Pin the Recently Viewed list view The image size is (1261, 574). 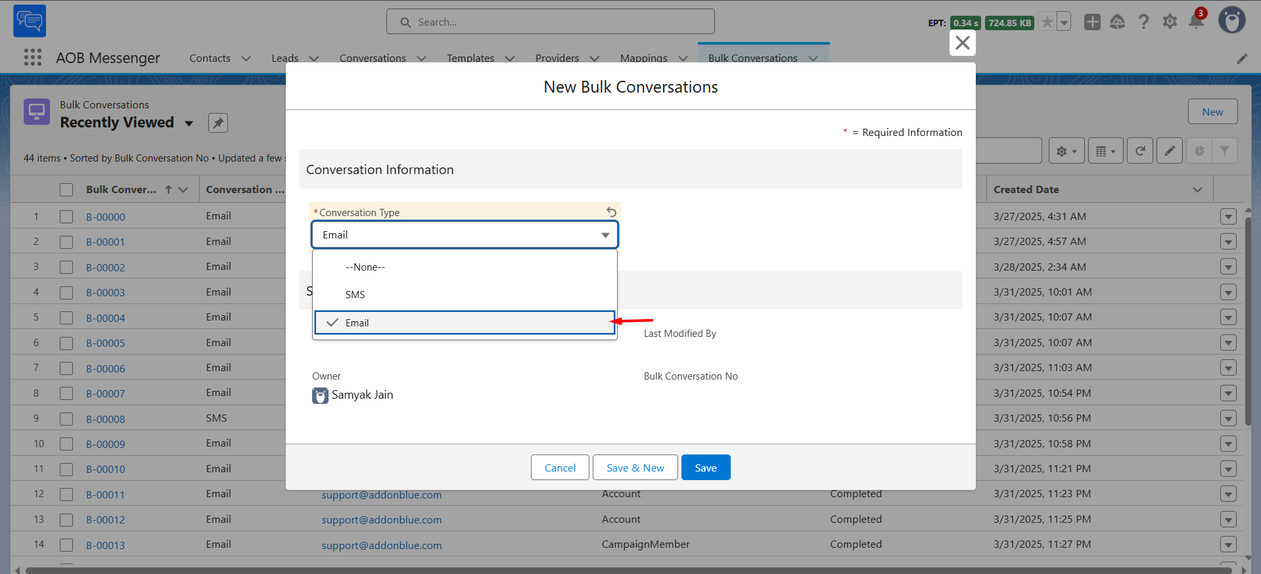[218, 123]
